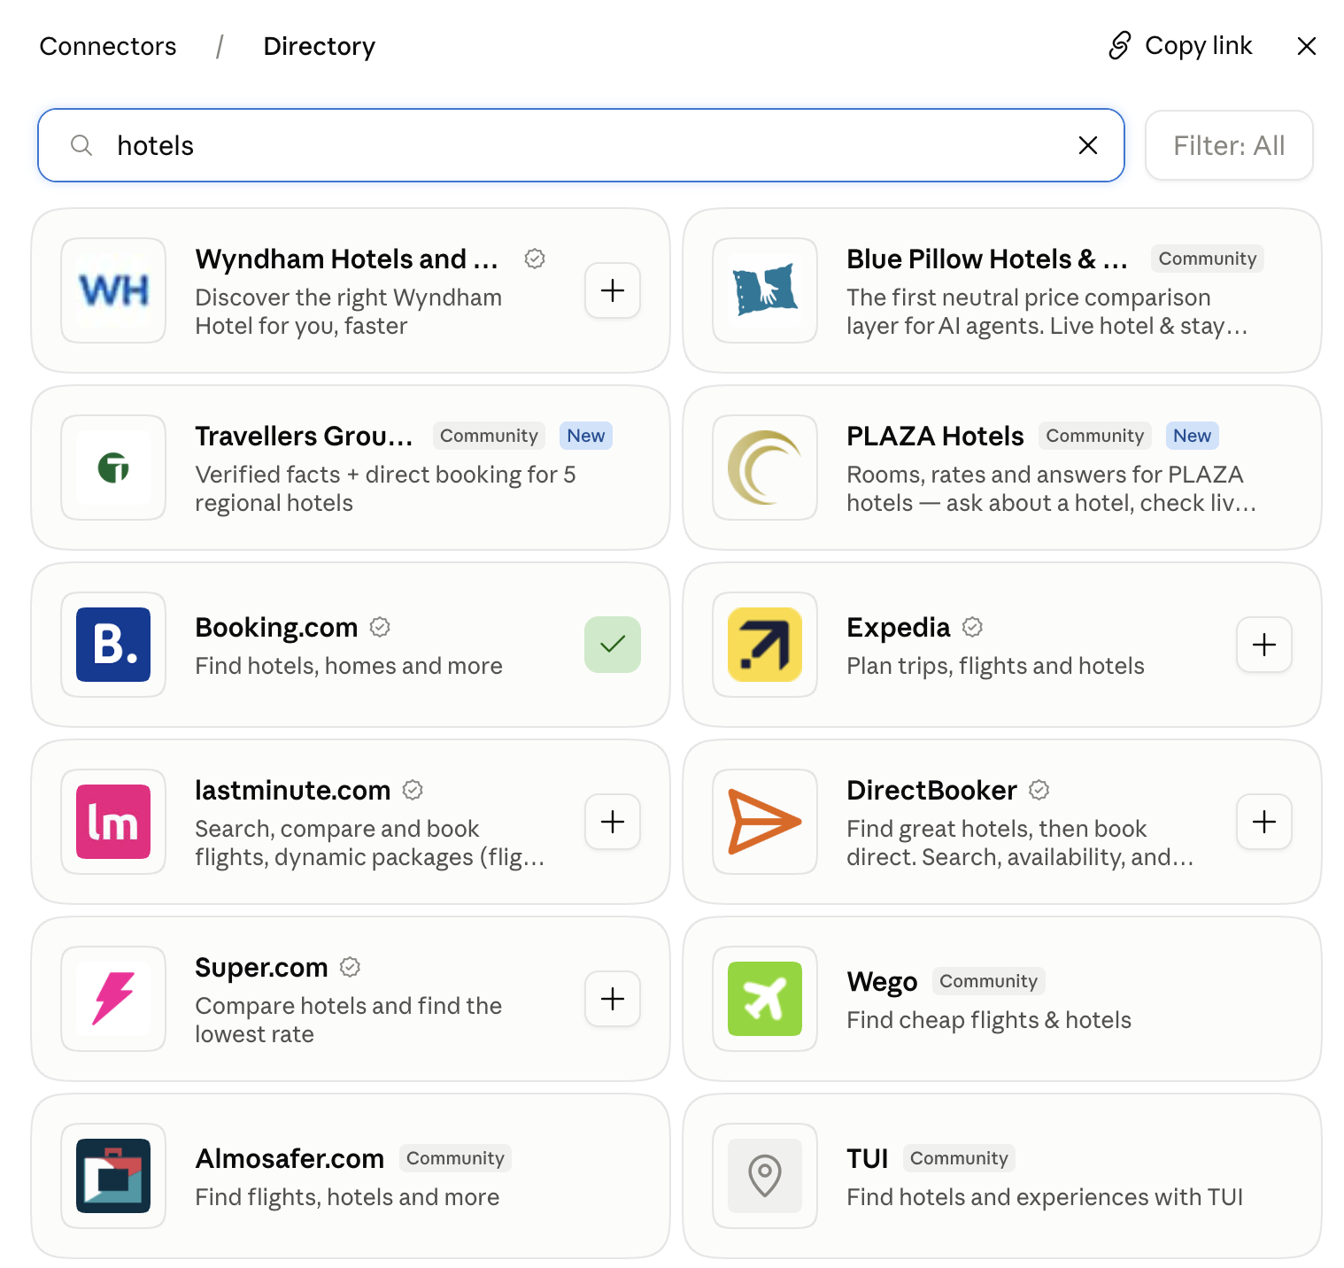
Task: Open the PLAZA Hotels title
Action: [x=935, y=436]
